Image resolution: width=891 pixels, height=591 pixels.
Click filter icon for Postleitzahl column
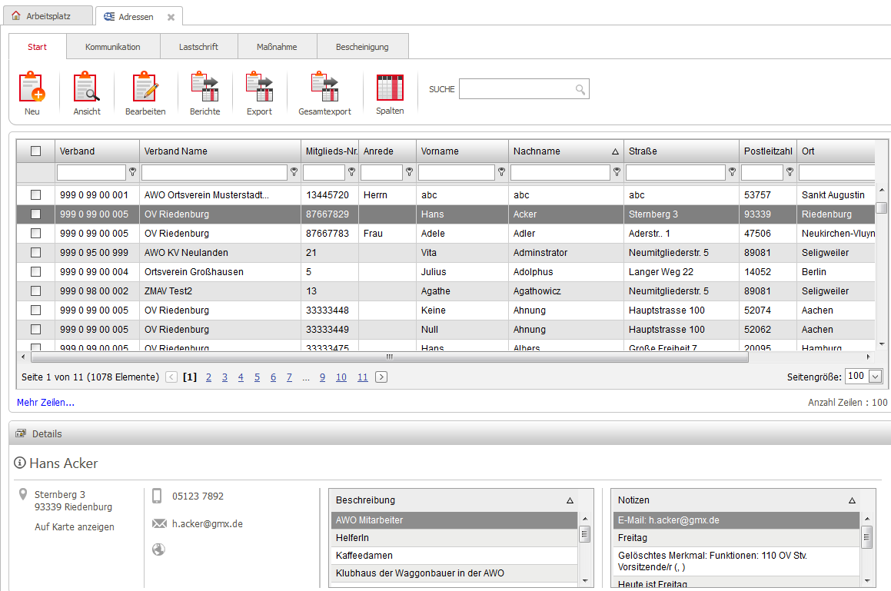pyautogui.click(x=790, y=171)
